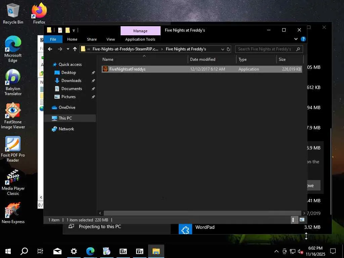Open the address bar history dropdown
Image resolution: width=344 pixels, height=258 pixels.
tap(223, 49)
